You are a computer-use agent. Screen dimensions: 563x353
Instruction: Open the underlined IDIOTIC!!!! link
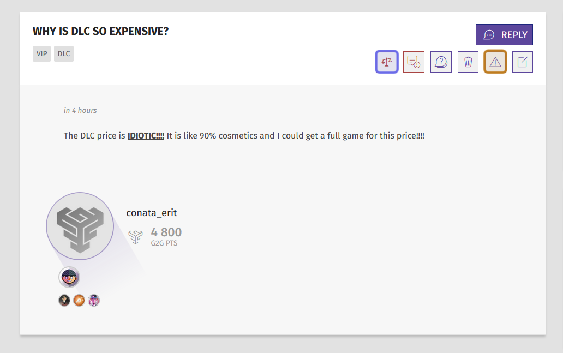point(146,136)
